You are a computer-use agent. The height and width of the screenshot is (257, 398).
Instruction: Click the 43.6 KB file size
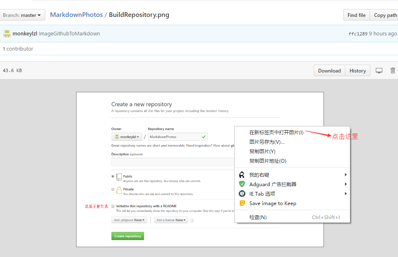coord(12,70)
